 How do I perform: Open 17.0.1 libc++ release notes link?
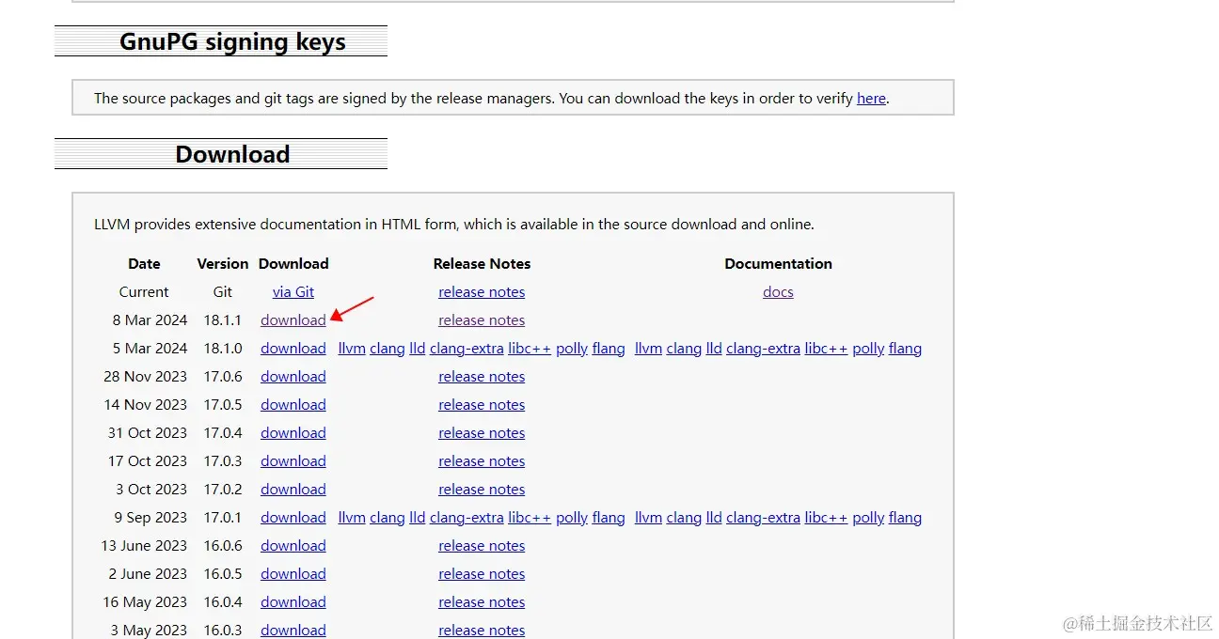coord(530,518)
